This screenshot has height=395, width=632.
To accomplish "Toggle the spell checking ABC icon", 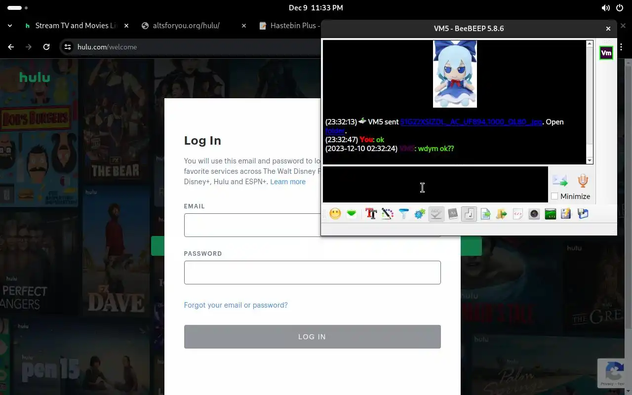I will pyautogui.click(x=436, y=214).
